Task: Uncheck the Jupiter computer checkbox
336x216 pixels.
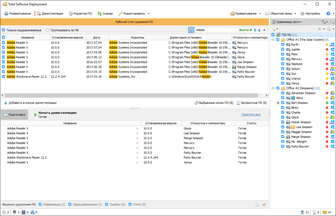Action: click(x=283, y=49)
